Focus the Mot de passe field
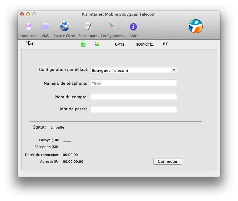This screenshot has width=238, height=201. point(133,109)
